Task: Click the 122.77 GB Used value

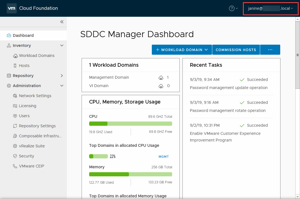Action: 101,183
